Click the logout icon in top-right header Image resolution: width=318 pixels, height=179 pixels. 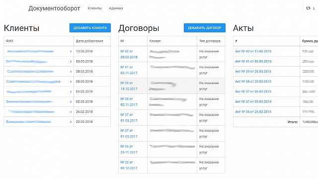click(x=308, y=8)
